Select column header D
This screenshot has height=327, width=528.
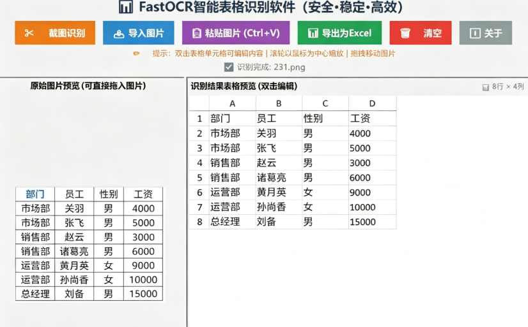tap(372, 103)
